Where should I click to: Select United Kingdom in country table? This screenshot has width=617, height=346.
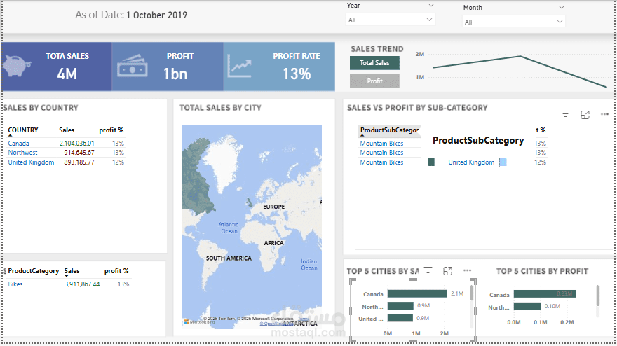click(x=31, y=162)
